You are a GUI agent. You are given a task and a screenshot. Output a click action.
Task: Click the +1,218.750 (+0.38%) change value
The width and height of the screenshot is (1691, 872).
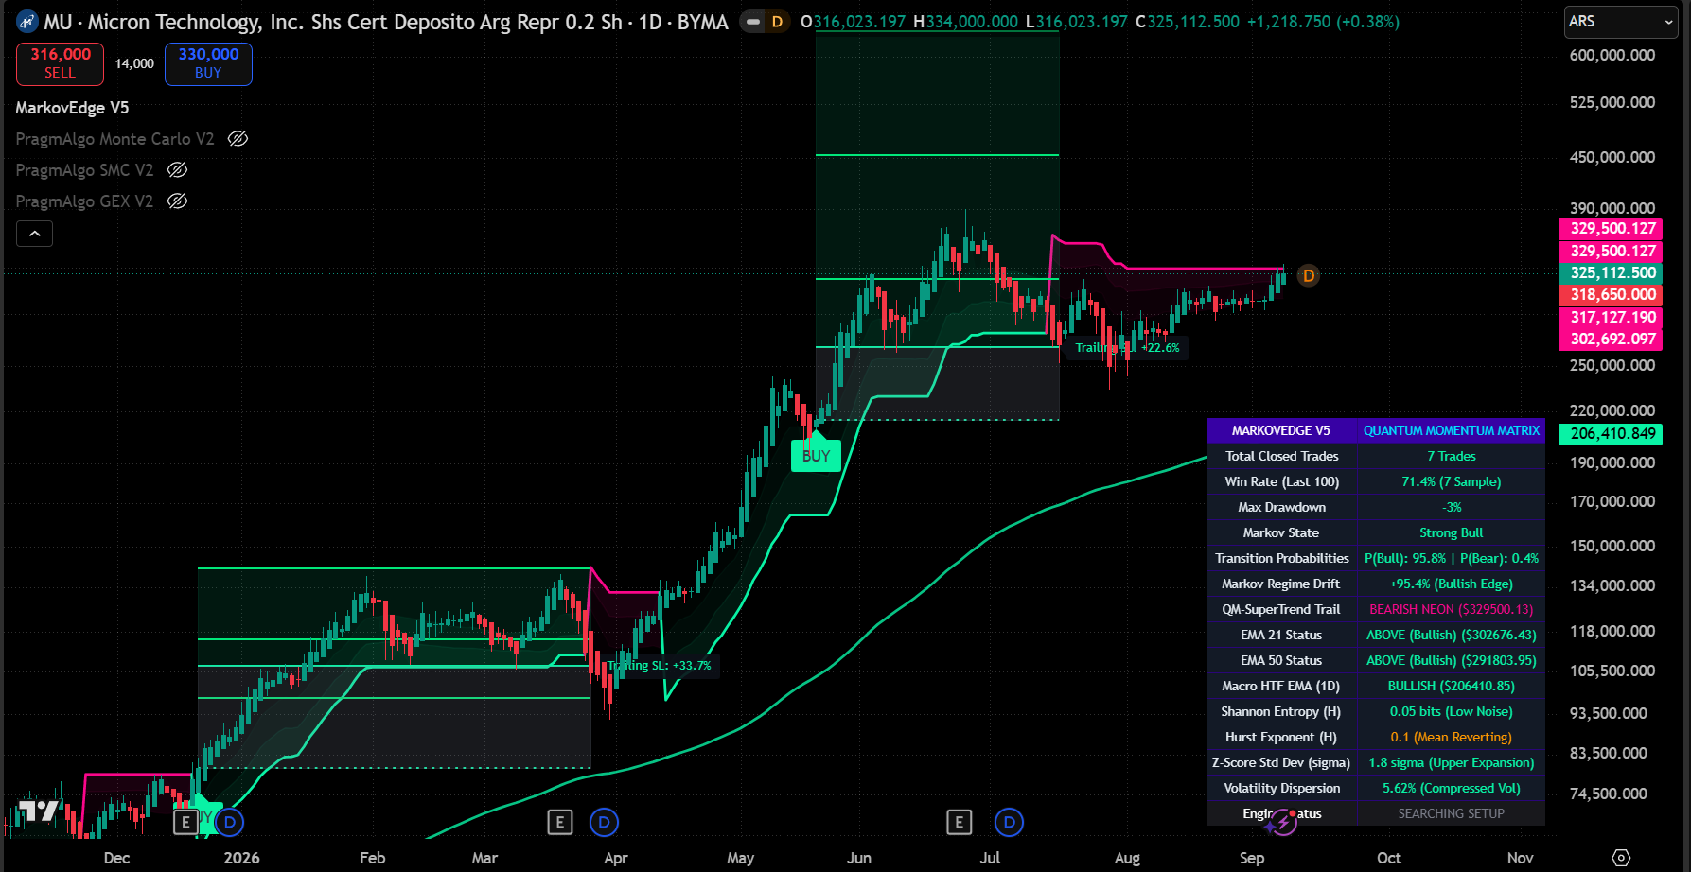1323,22
